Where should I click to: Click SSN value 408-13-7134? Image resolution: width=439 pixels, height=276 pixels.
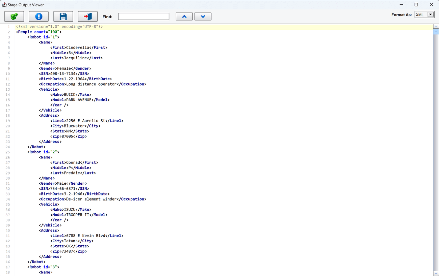coord(63,73)
